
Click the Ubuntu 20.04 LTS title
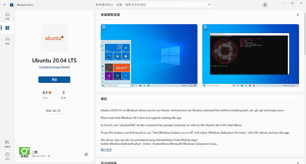[x=54, y=60]
